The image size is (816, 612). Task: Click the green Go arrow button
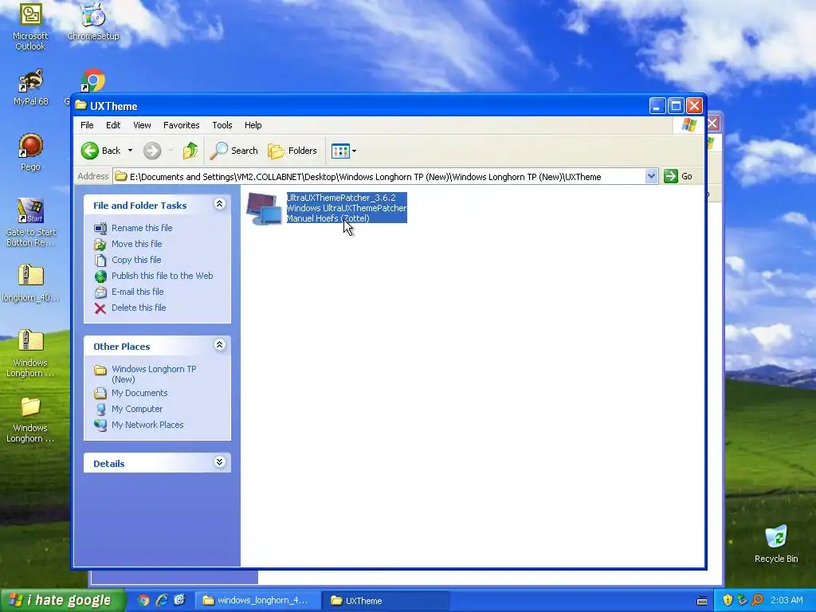[x=671, y=176]
